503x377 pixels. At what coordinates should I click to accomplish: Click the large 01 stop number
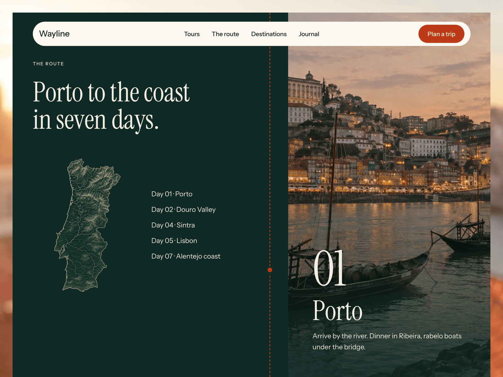330,268
